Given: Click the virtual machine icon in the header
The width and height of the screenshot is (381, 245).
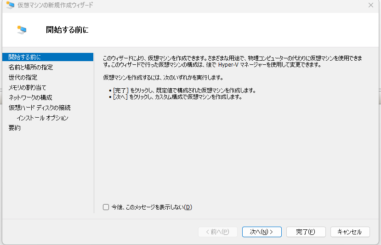Looking at the screenshot, I should [21, 30].
